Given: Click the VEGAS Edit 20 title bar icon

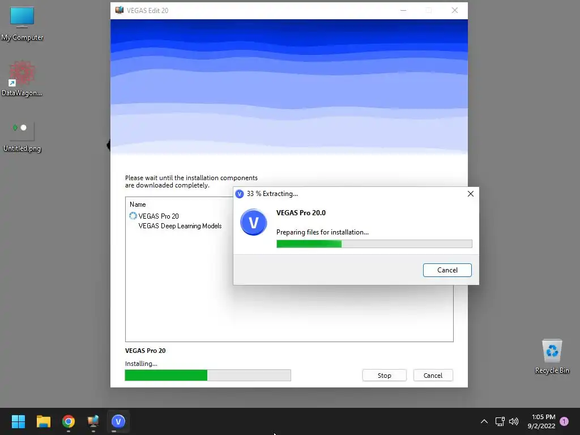Looking at the screenshot, I should click(x=119, y=10).
